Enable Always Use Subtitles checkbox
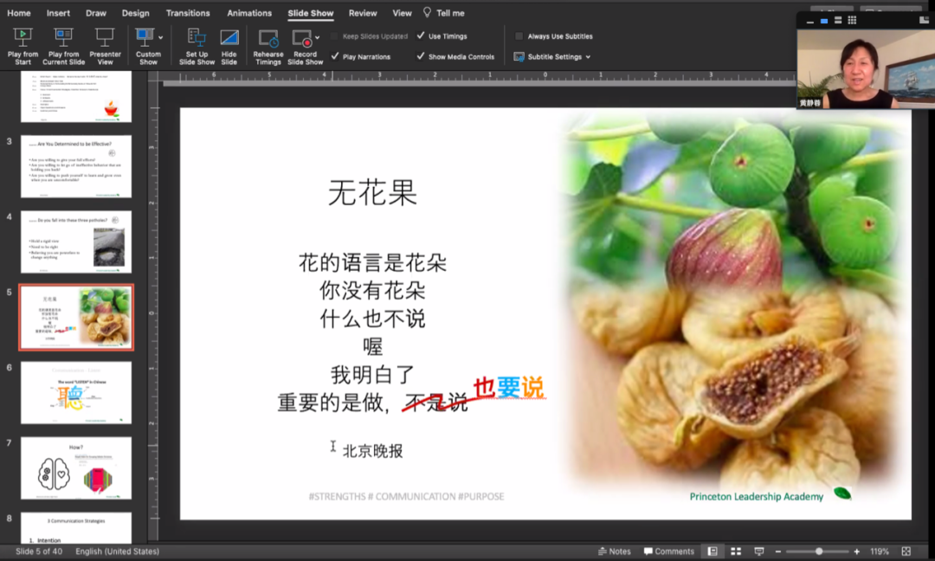 pyautogui.click(x=519, y=36)
